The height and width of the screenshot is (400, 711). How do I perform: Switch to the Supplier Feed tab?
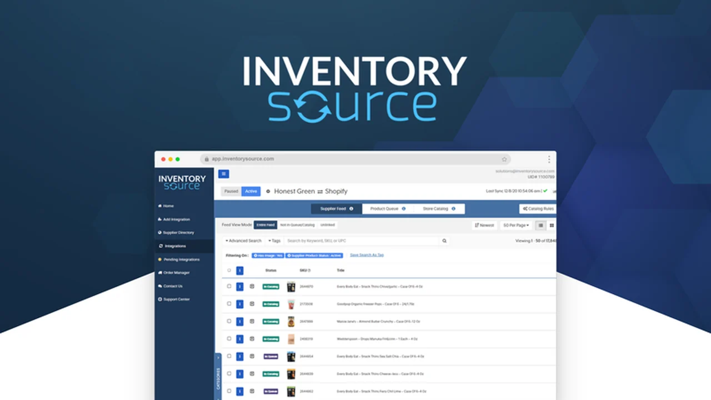click(x=337, y=209)
